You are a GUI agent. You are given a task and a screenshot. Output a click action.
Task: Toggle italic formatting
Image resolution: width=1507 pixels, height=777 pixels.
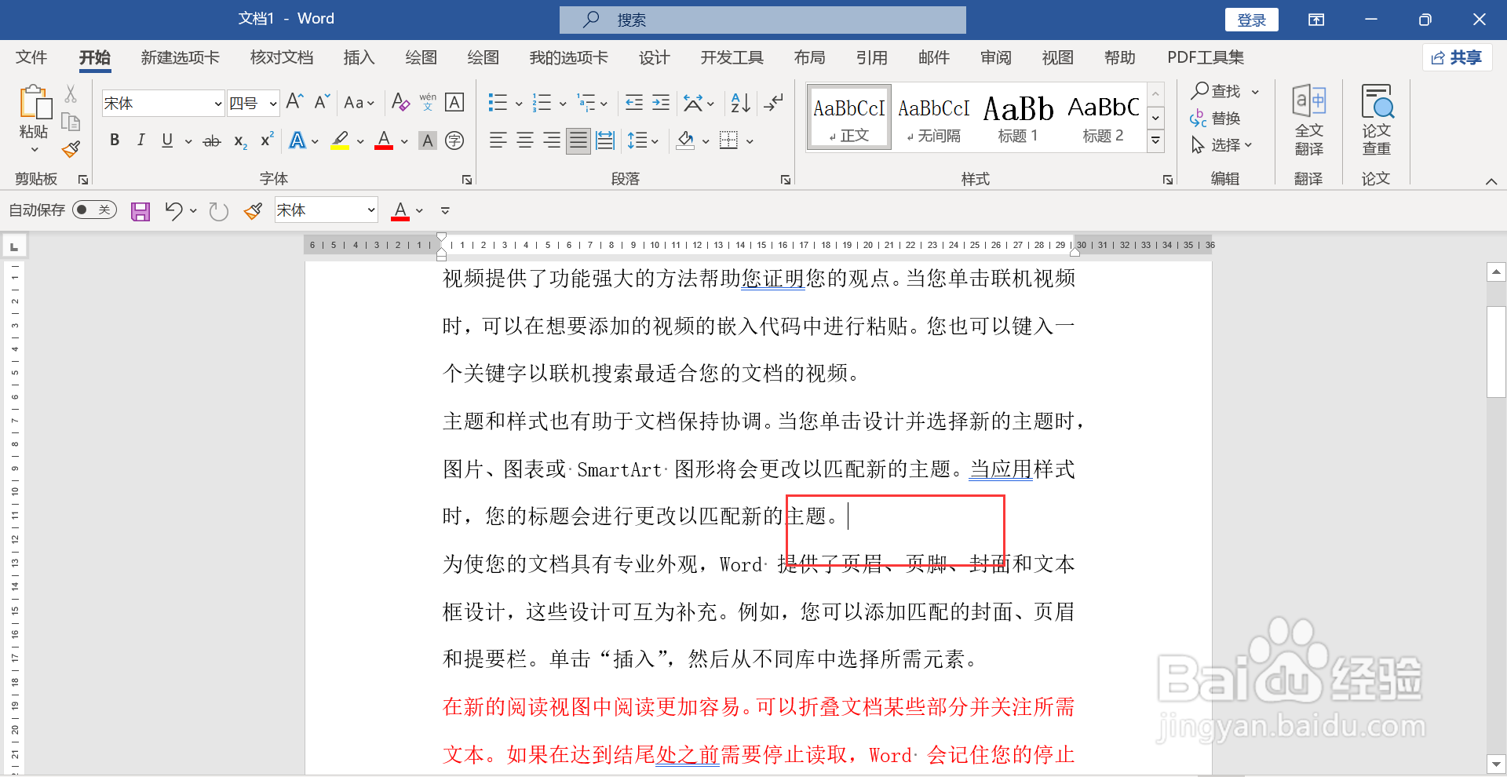[140, 140]
